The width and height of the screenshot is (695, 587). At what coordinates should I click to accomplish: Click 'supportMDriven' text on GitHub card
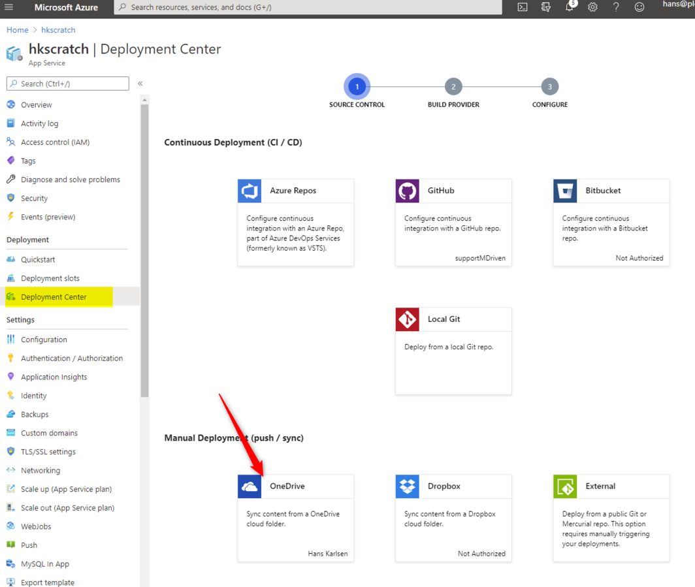[x=480, y=258]
